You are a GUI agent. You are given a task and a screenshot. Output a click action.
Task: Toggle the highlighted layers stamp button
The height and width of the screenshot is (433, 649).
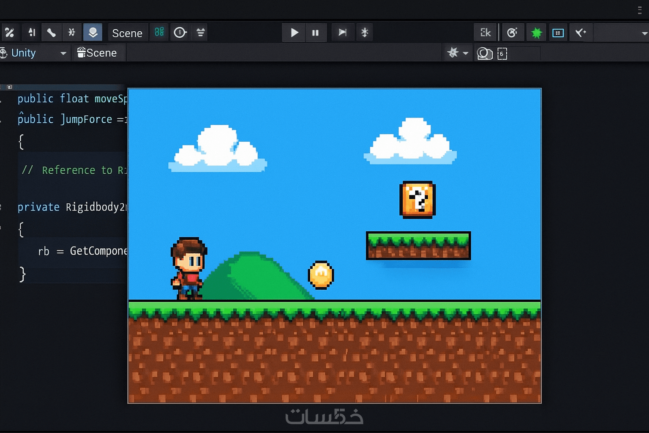pos(93,33)
